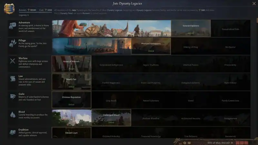Click the Adventure legacy title
The image size is (258, 145).
coord(24,23)
